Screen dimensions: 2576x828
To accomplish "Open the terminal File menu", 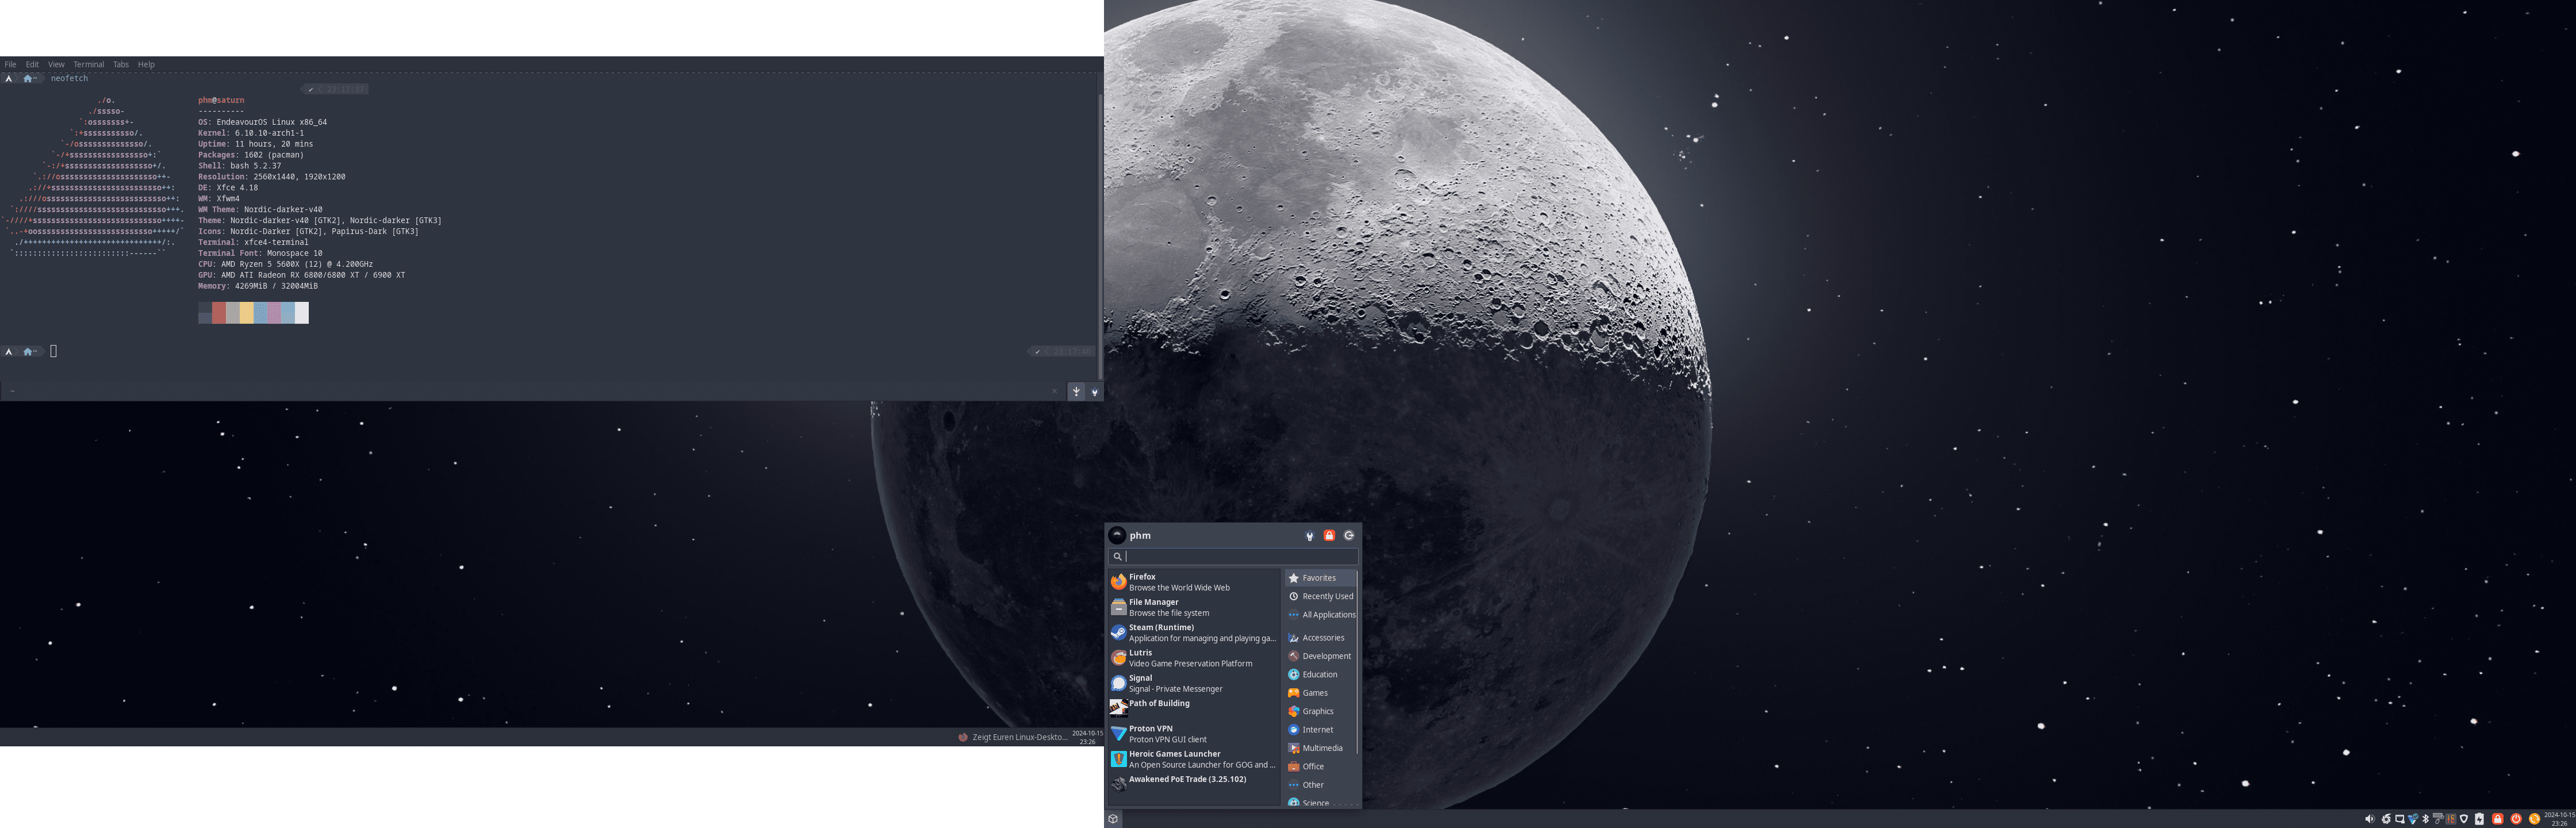I will click(x=10, y=64).
